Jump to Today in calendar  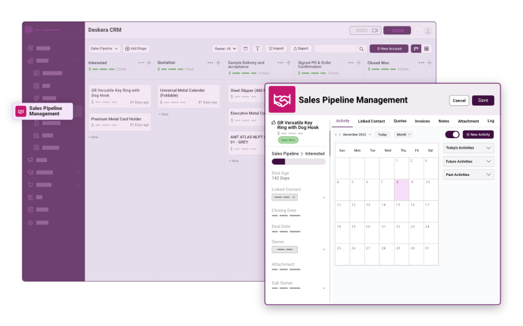click(382, 134)
